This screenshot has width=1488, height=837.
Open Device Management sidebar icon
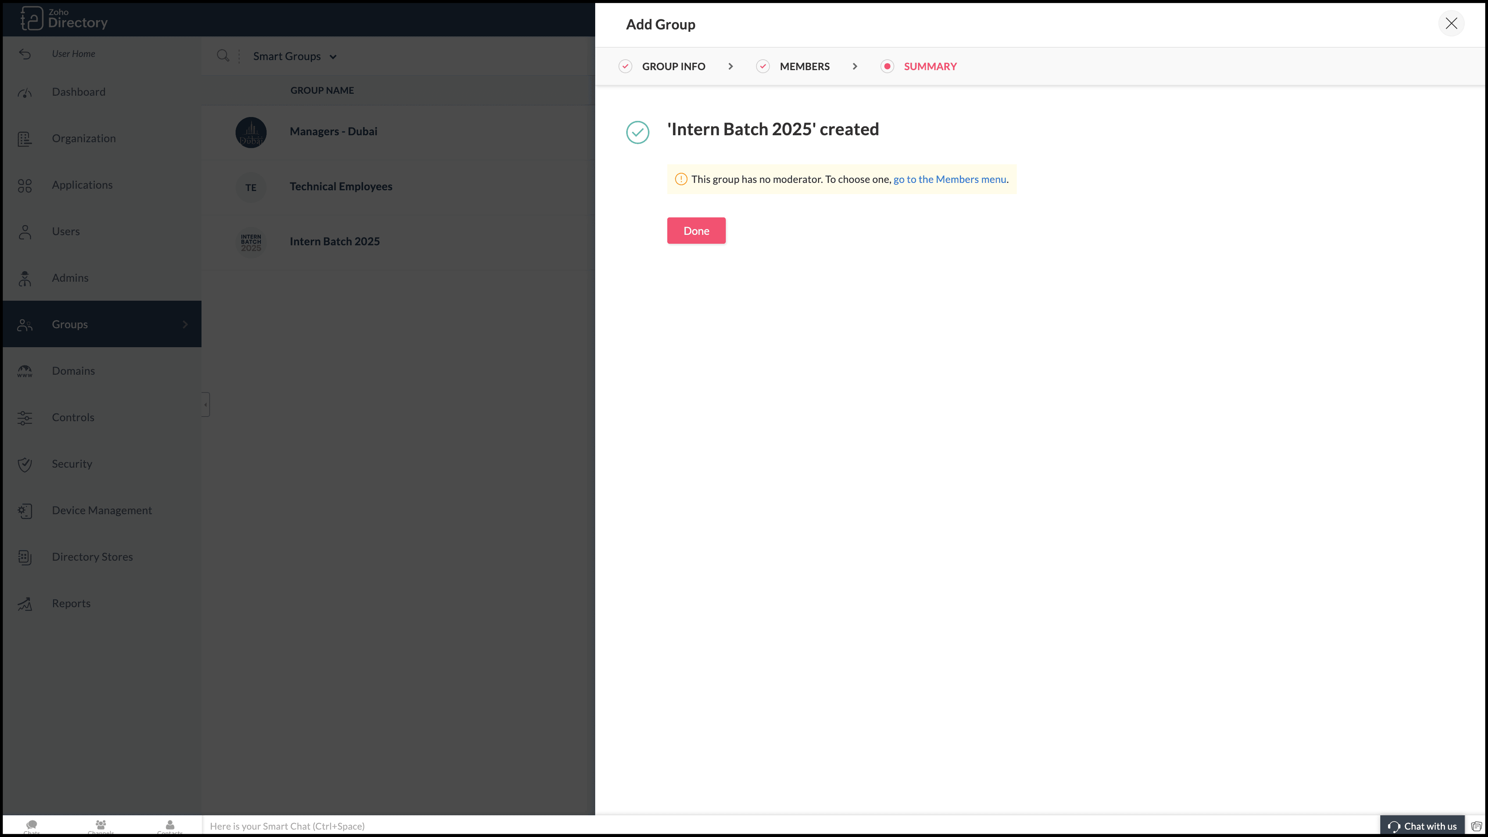pos(24,511)
